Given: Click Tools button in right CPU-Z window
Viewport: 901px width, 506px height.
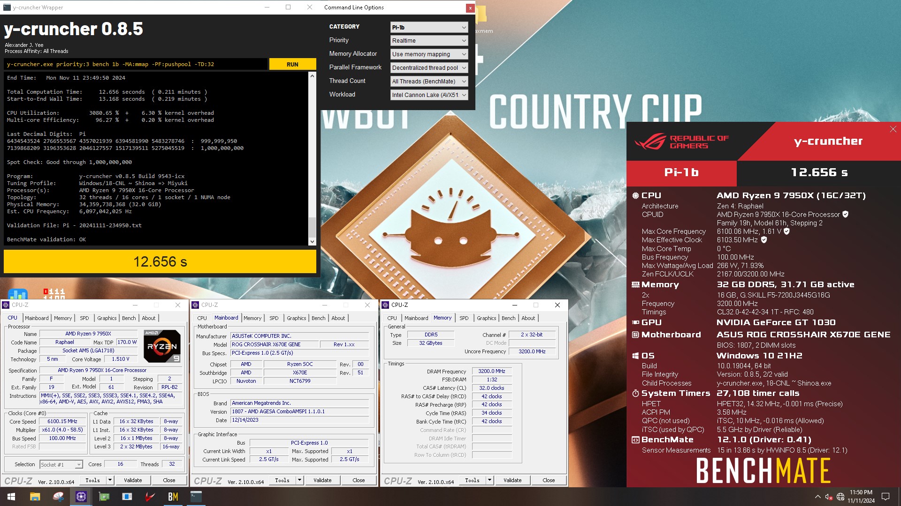Looking at the screenshot, I should (472, 480).
